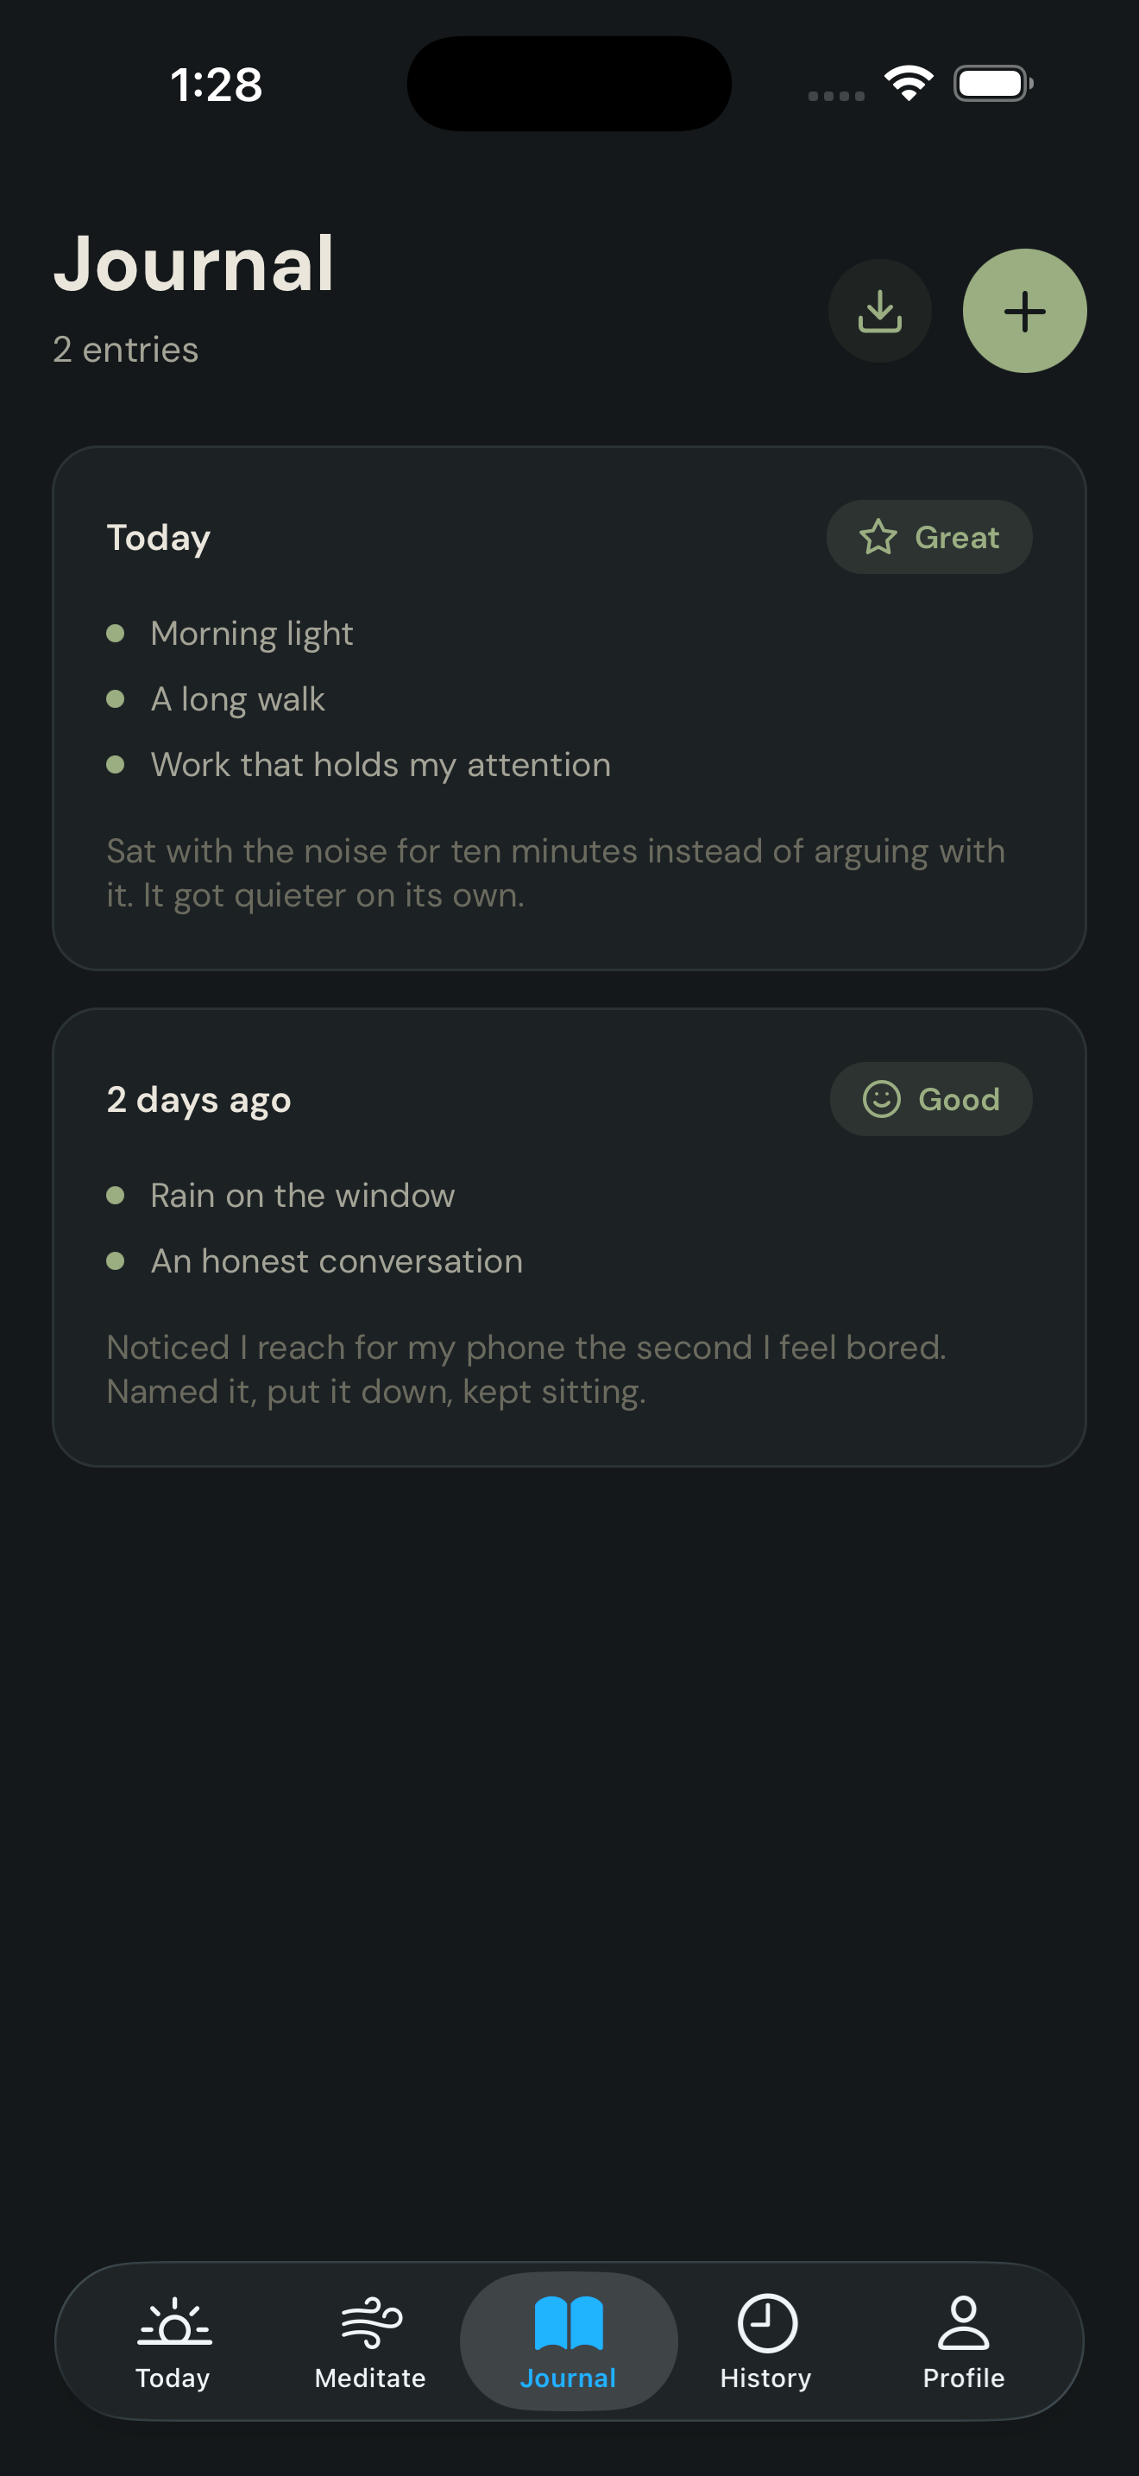Open the Today tab sunrise icon
The width and height of the screenshot is (1139, 2476).
173,2322
